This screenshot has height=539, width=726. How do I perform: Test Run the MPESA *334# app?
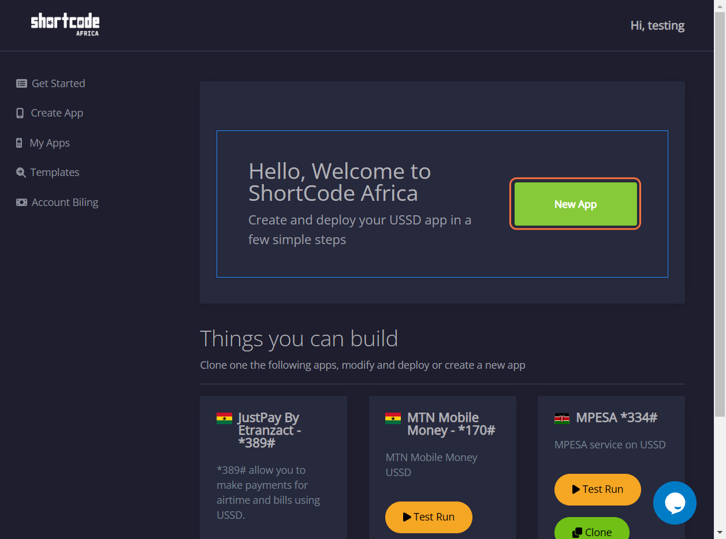597,489
